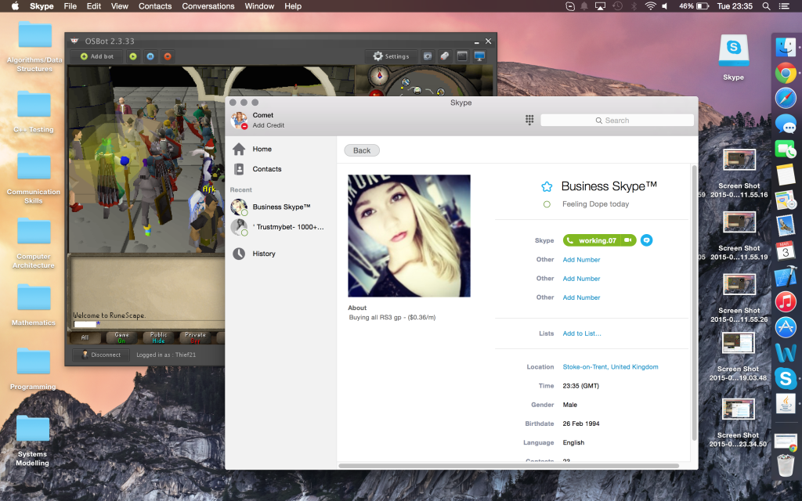This screenshot has height=501, width=802.
Task: Open the Wi-Fi menu bar icon
Action: pos(650,6)
